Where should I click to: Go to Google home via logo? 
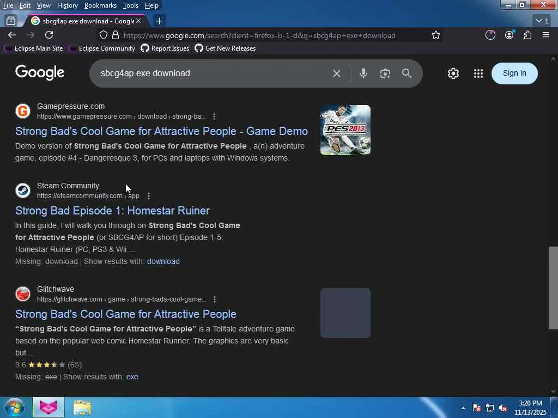(x=40, y=73)
